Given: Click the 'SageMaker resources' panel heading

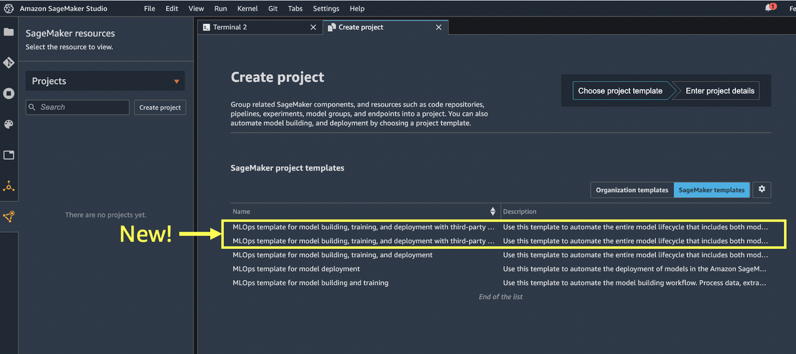Looking at the screenshot, I should 70,34.
